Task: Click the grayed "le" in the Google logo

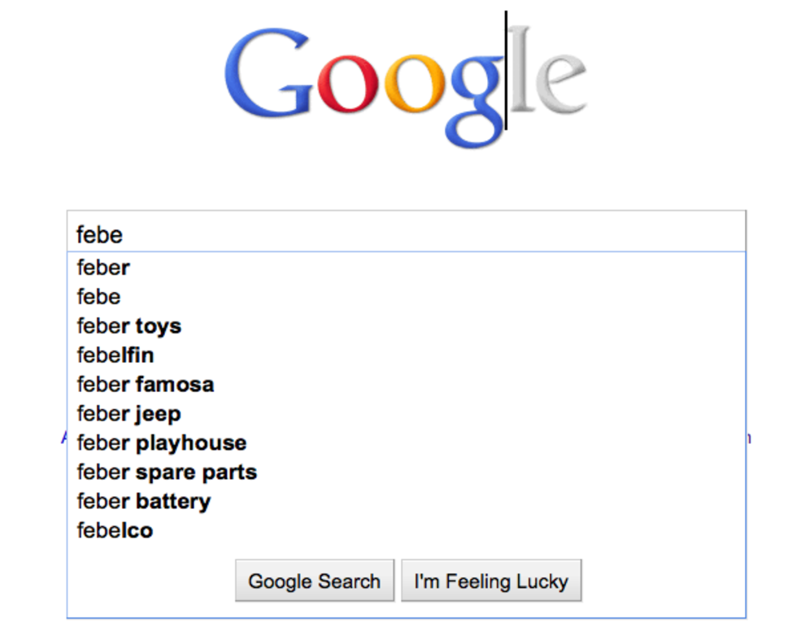Action: [548, 70]
